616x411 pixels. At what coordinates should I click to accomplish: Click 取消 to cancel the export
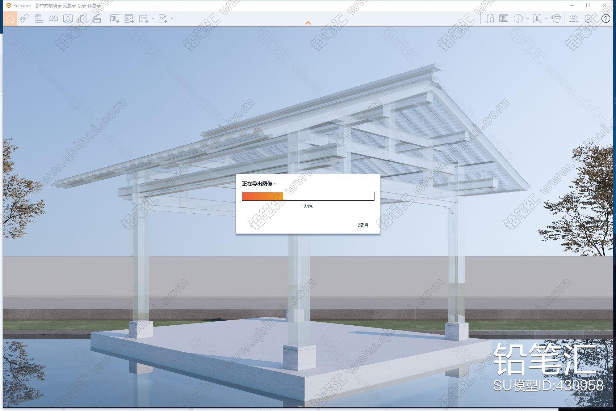point(363,225)
